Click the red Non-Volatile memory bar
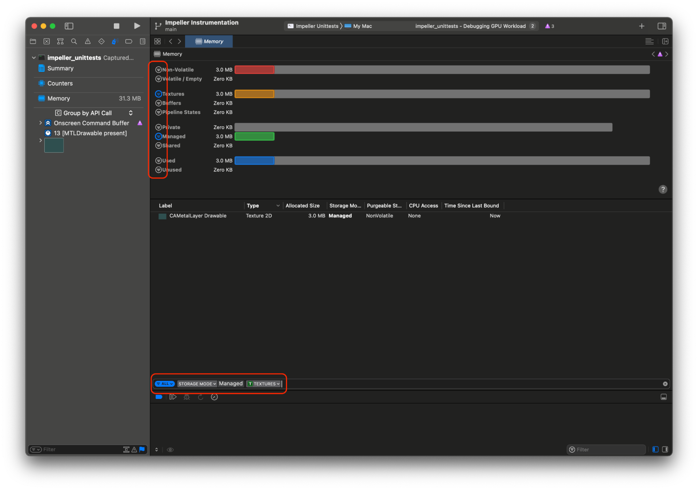698x490 pixels. 254,69
